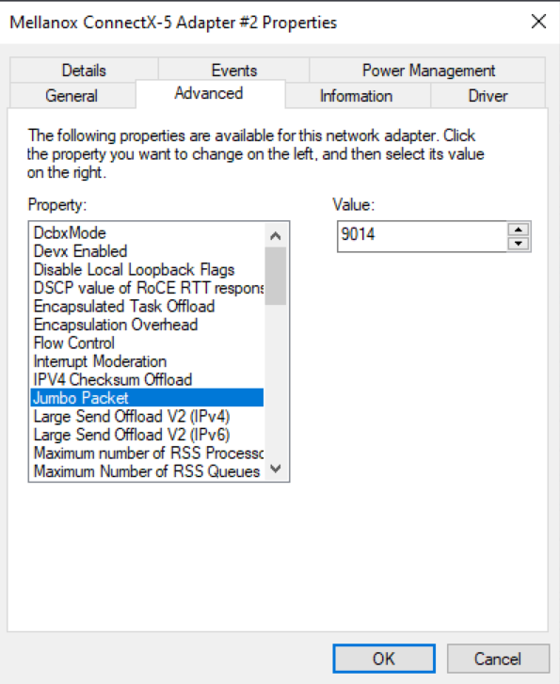
Task: Select the Devx Enabled property
Action: [x=147, y=251]
